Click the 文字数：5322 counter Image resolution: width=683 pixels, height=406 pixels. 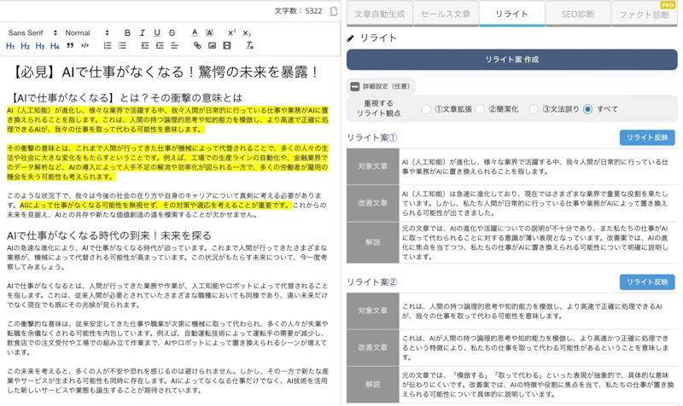(x=298, y=11)
